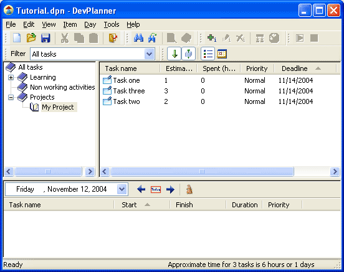Click the green down arrow toolbar button
Image resolution: width=344 pixels, height=272 pixels.
[174, 54]
